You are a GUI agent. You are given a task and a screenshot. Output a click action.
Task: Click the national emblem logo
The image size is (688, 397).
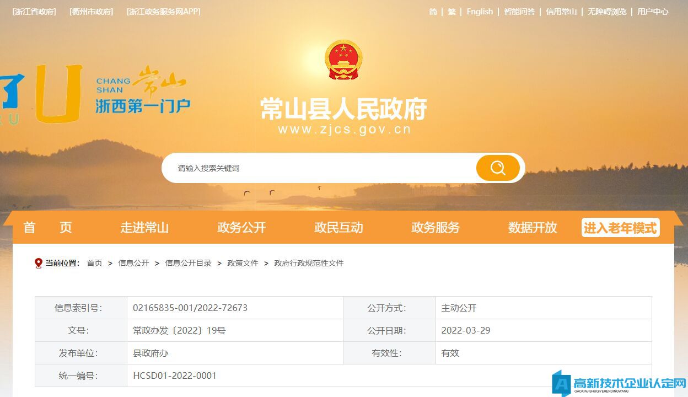click(x=343, y=60)
